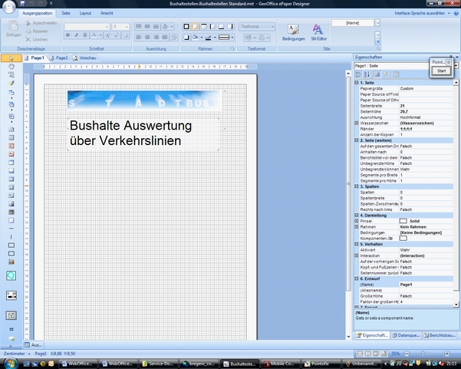Image resolution: width=461 pixels, height=369 pixels.
Task: Toggle drop shadow in Rahmen group
Action: 186,38
